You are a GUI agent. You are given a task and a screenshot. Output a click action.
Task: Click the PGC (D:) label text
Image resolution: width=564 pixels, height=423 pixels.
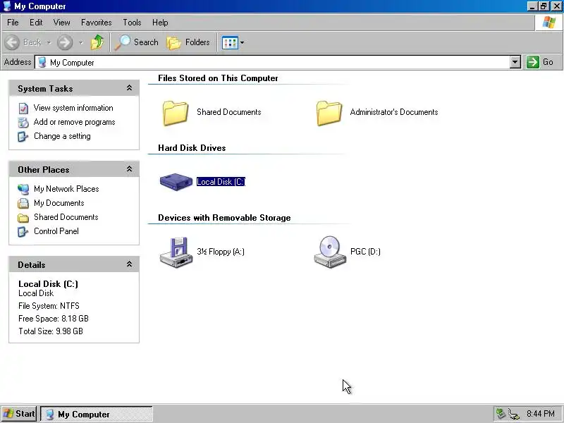365,252
